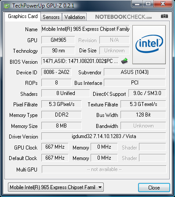Image resolution: width=175 pixels, height=197 pixels.
Task: Open the Validation tab
Action: coord(75,17)
